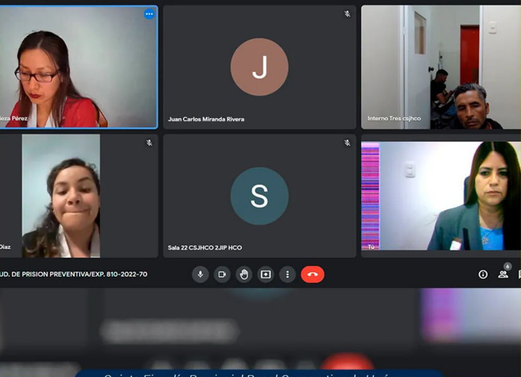Toggle the camera in the call toolbar

pos(222,274)
